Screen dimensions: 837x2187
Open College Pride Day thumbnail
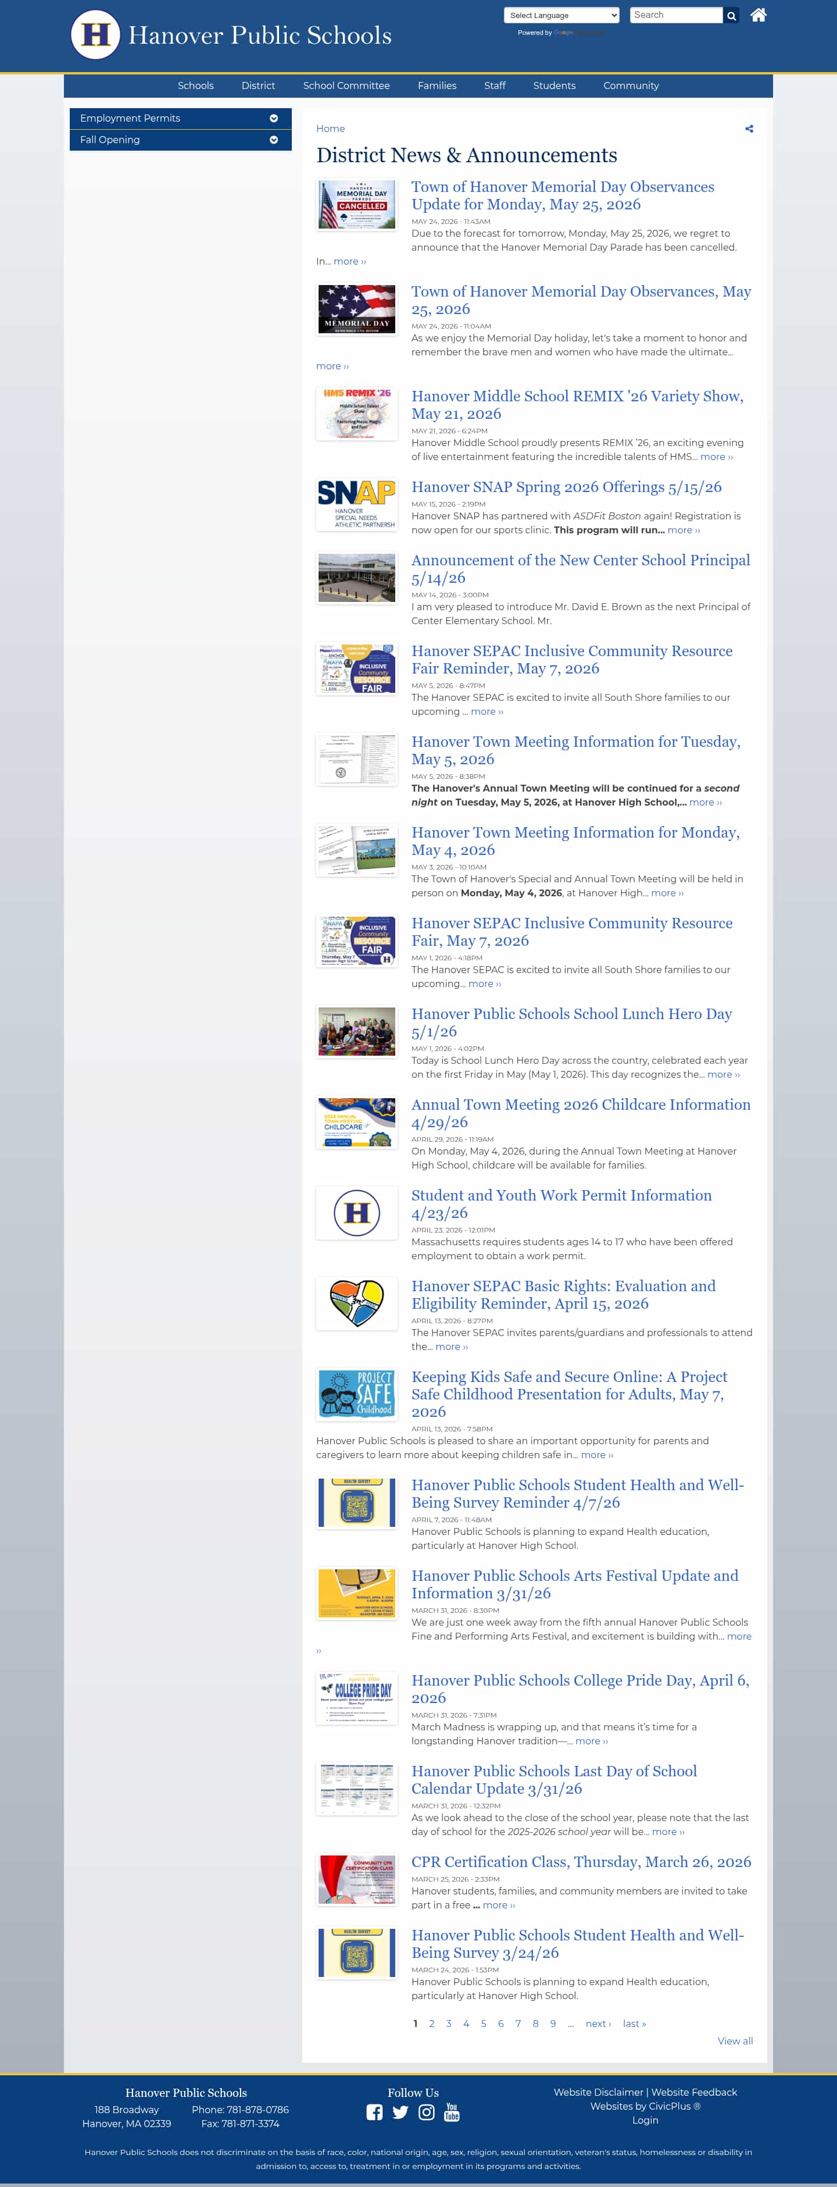coord(357,1698)
